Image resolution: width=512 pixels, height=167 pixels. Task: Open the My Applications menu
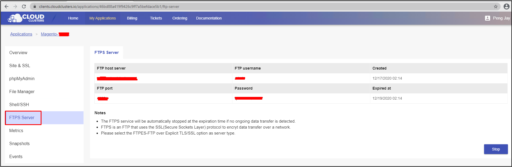[x=103, y=18]
